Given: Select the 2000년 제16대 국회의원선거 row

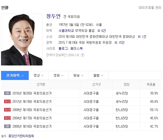Looking at the screenshot, I should [x=81, y=127].
